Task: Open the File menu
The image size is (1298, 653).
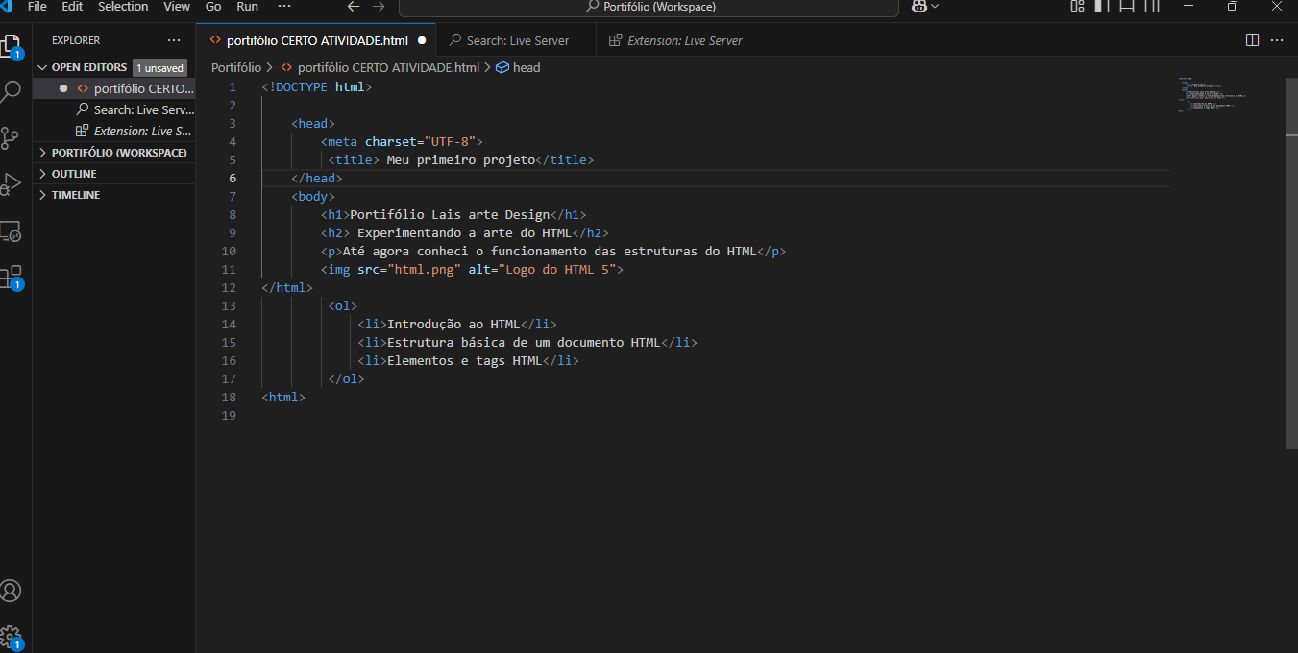Action: point(37,7)
